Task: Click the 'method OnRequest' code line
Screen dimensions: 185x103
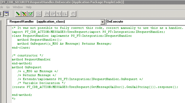Action: point(27,67)
